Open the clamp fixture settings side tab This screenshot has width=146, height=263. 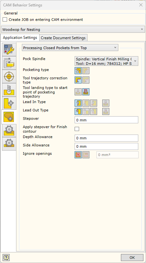click(9, 63)
